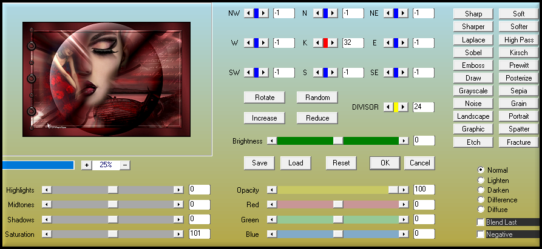Click the Saturation value input field
The image size is (542, 249).
(x=199, y=234)
